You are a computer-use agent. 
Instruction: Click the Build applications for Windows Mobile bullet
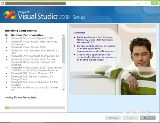(x=95, y=40)
